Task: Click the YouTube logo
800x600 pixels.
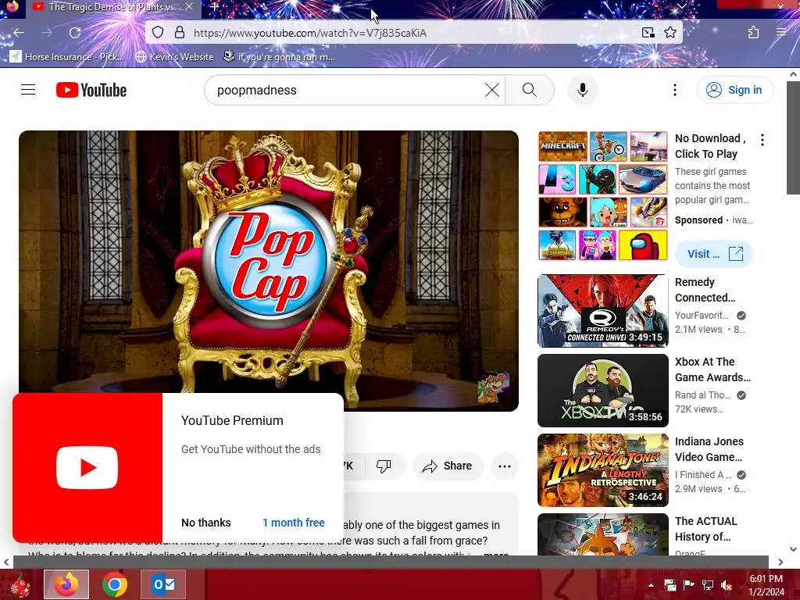Action: tap(91, 90)
